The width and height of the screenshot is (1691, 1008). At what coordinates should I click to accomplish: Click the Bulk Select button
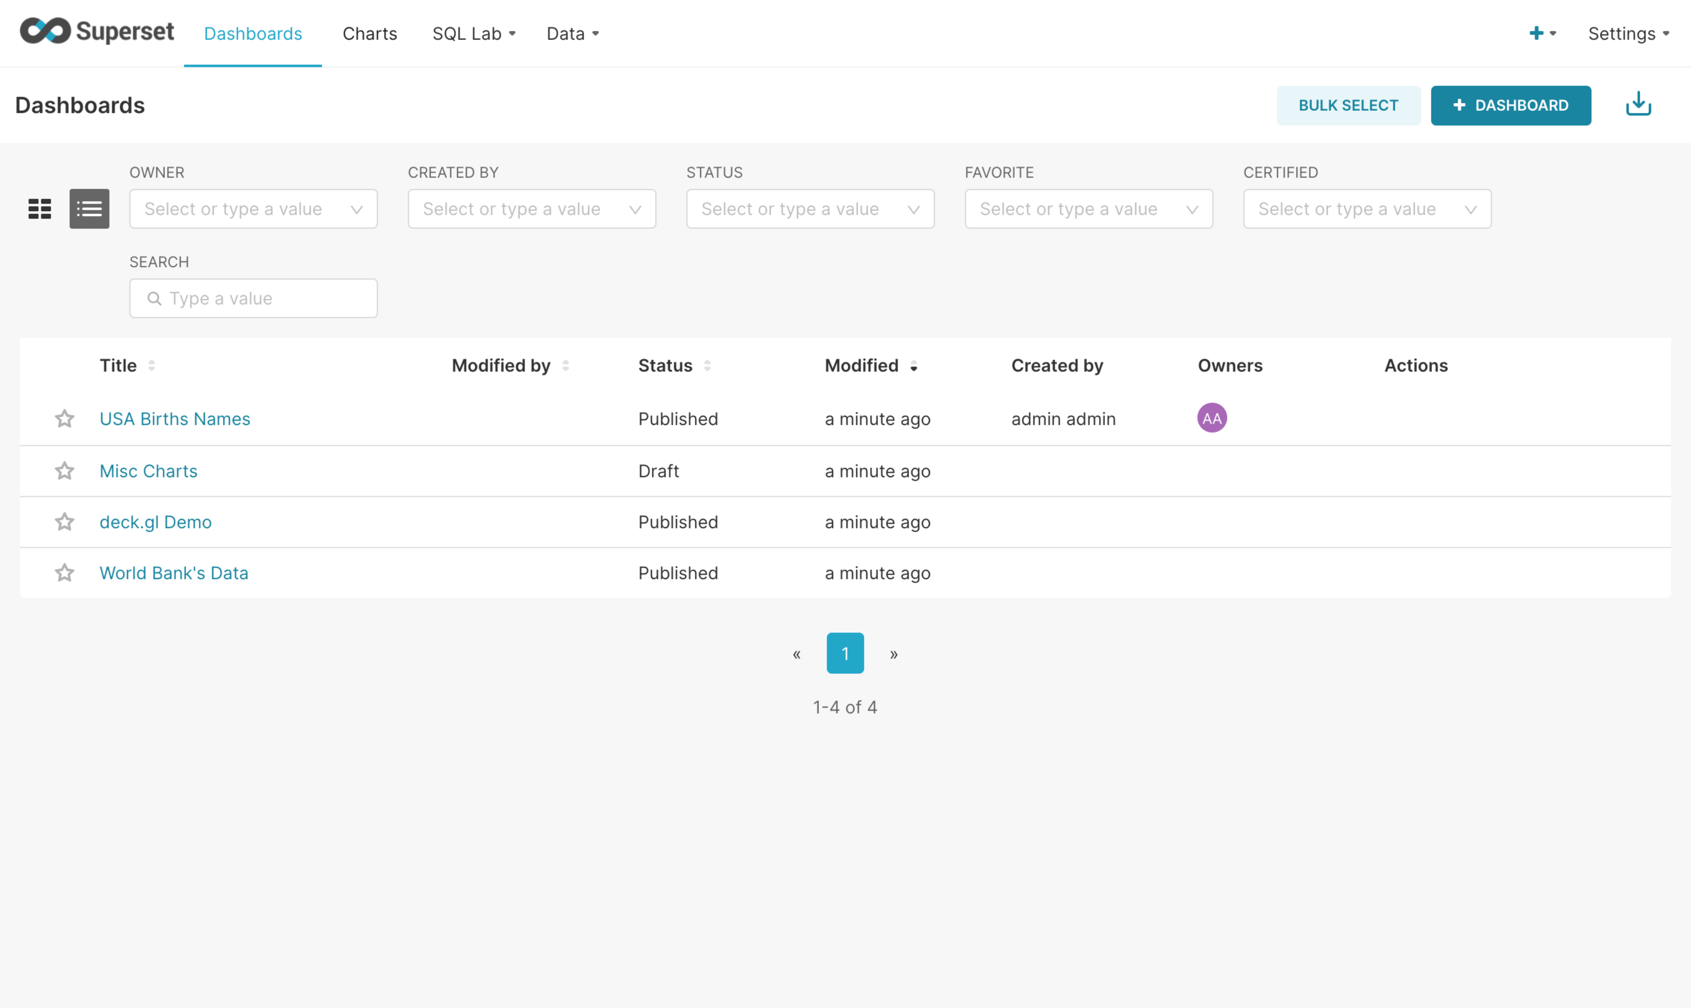click(x=1348, y=105)
